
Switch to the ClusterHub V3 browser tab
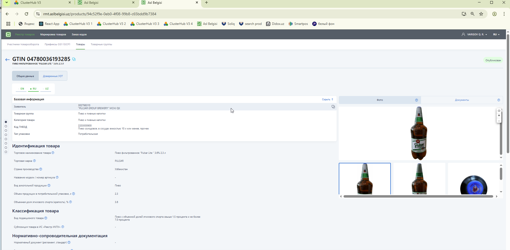pyautogui.click(x=42, y=3)
